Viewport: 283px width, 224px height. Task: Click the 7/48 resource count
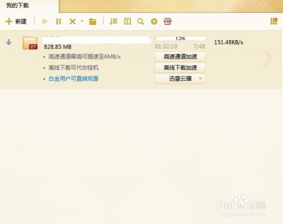click(x=199, y=46)
